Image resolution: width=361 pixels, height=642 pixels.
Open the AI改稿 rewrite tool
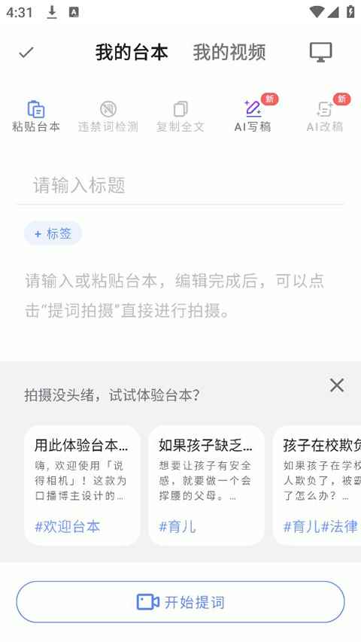pyautogui.click(x=325, y=116)
